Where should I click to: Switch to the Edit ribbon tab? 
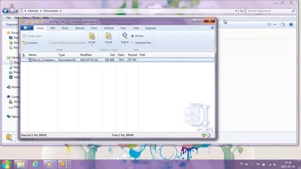pyautogui.click(x=53, y=28)
